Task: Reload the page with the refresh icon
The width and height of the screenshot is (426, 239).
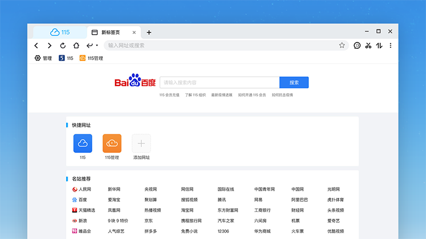Action: coord(63,46)
